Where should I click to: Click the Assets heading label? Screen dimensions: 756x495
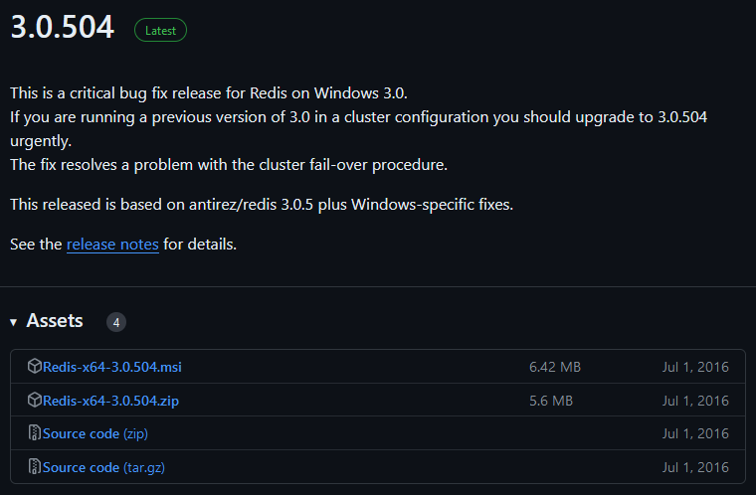(x=55, y=321)
